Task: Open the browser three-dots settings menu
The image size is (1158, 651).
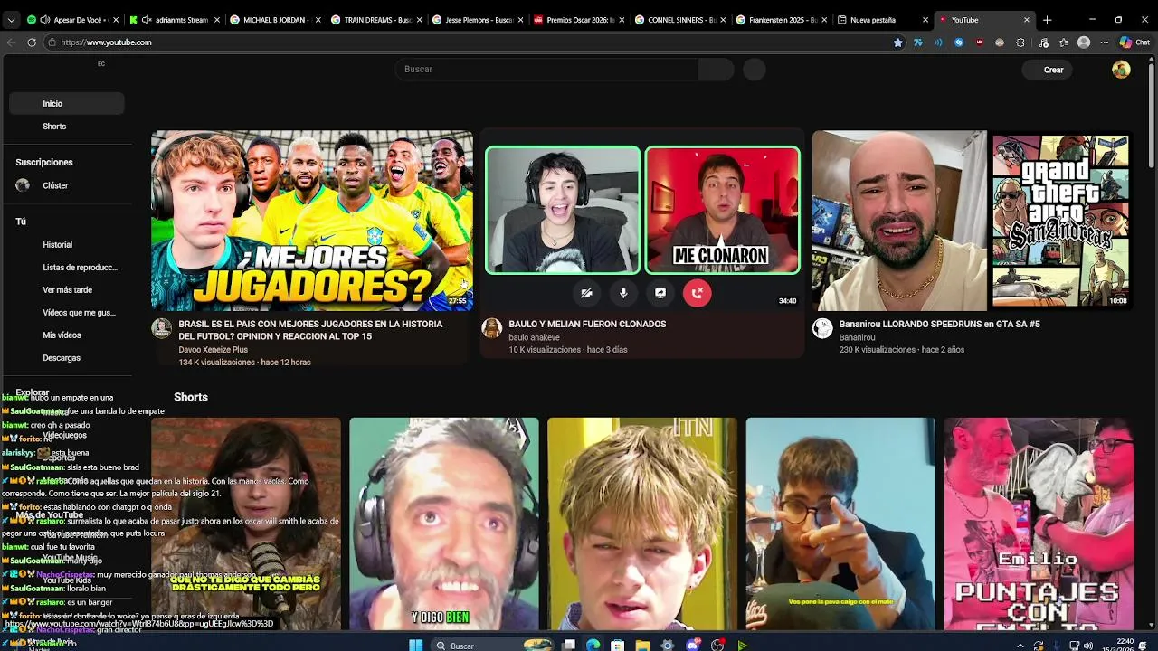Action: point(1104,42)
